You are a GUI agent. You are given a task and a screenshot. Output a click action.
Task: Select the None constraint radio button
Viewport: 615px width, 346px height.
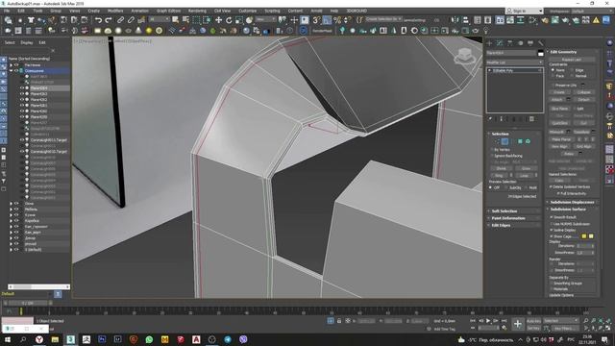[553, 70]
